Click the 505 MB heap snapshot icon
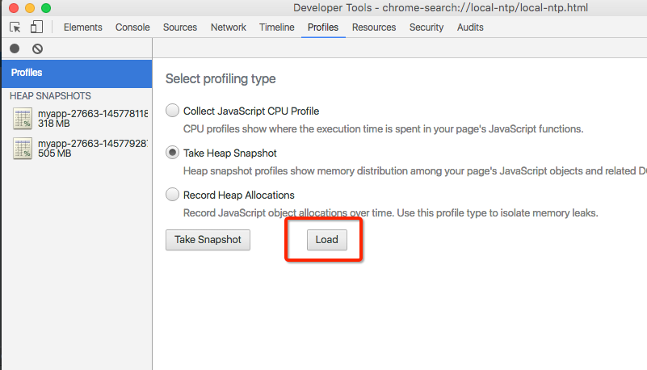The height and width of the screenshot is (370, 647). tap(23, 148)
